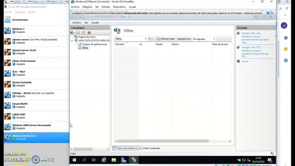Click the DesarrolloW7 VM icon

tap(7, 106)
